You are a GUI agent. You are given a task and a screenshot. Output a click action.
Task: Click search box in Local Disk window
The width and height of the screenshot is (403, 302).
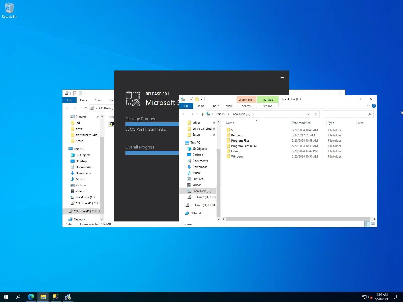348,114
